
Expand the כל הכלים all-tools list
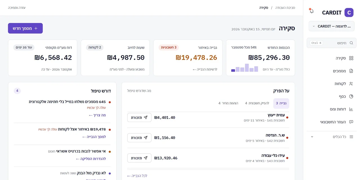coord(332,137)
